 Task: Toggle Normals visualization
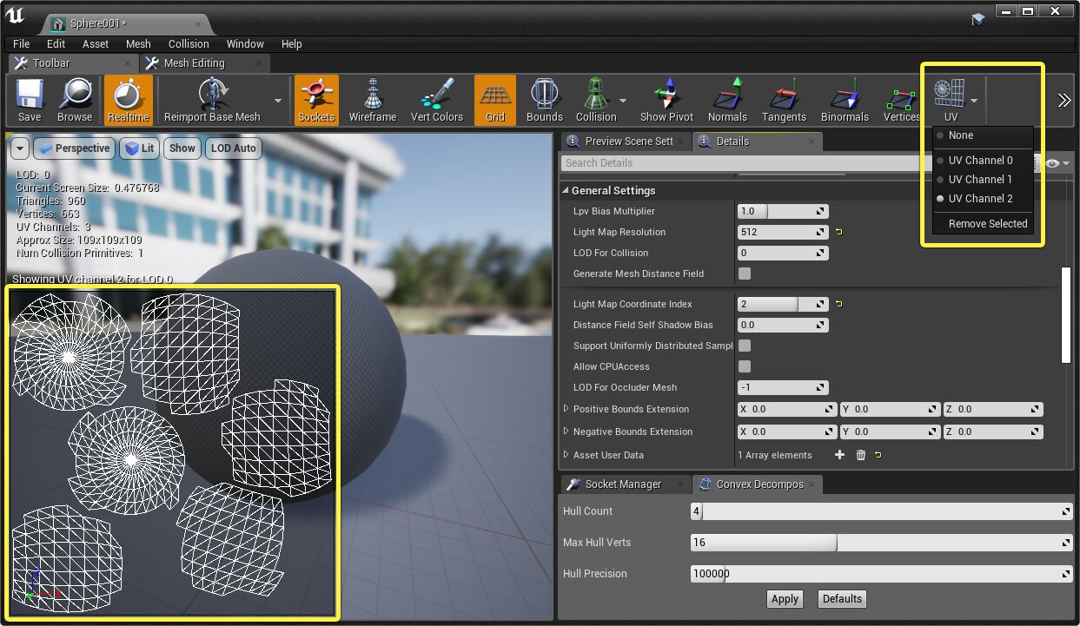pos(727,100)
